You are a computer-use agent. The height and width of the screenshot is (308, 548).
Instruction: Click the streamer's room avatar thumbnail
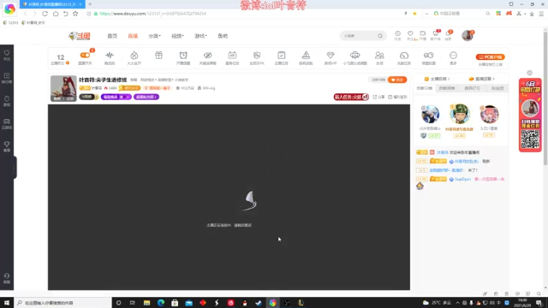(63, 88)
